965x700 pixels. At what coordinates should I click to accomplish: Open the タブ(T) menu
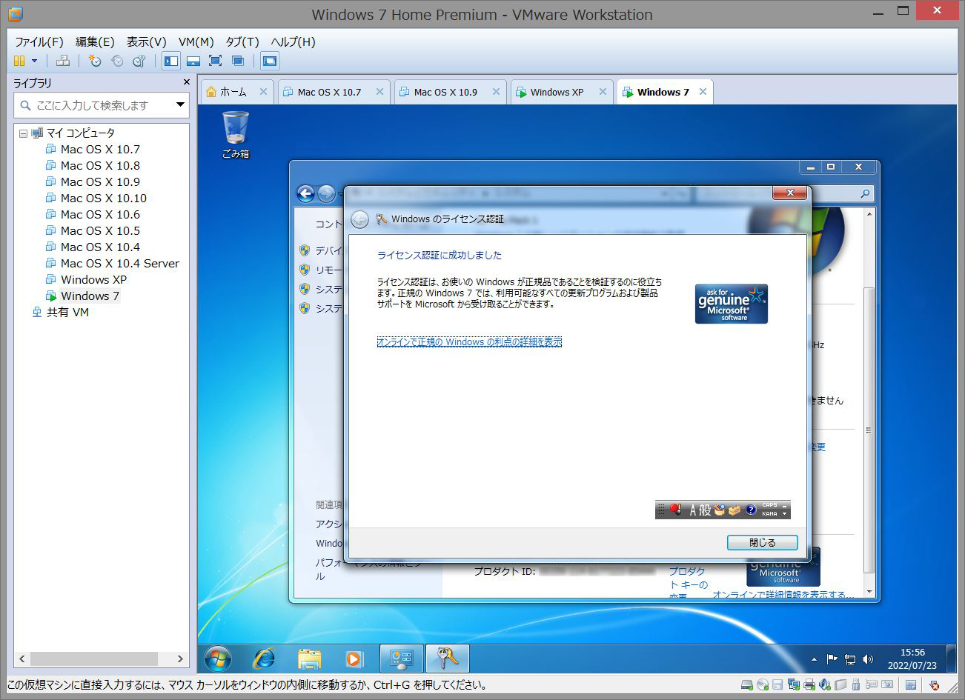tap(242, 41)
